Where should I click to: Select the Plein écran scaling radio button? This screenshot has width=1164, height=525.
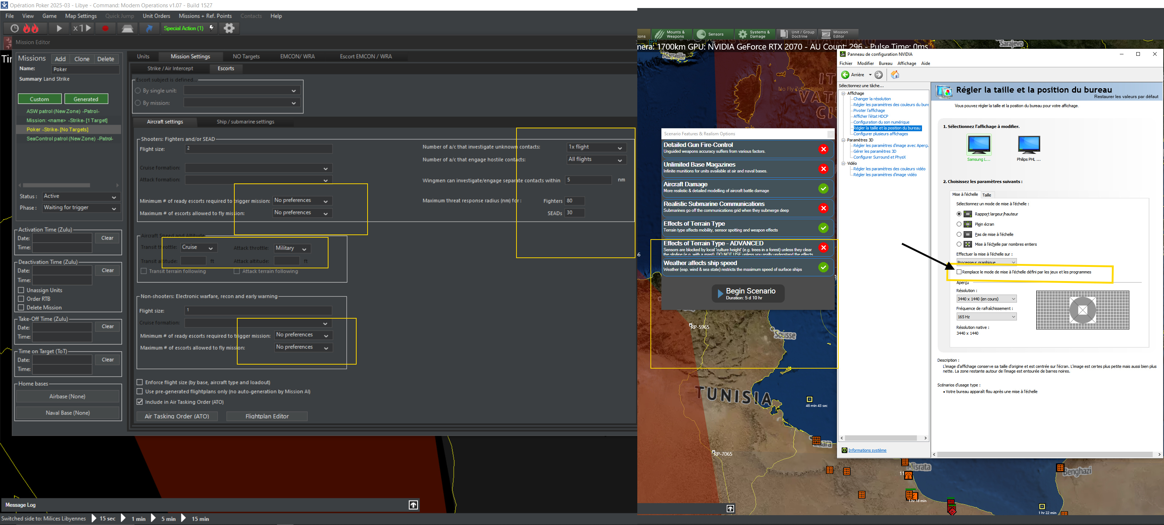point(959,224)
